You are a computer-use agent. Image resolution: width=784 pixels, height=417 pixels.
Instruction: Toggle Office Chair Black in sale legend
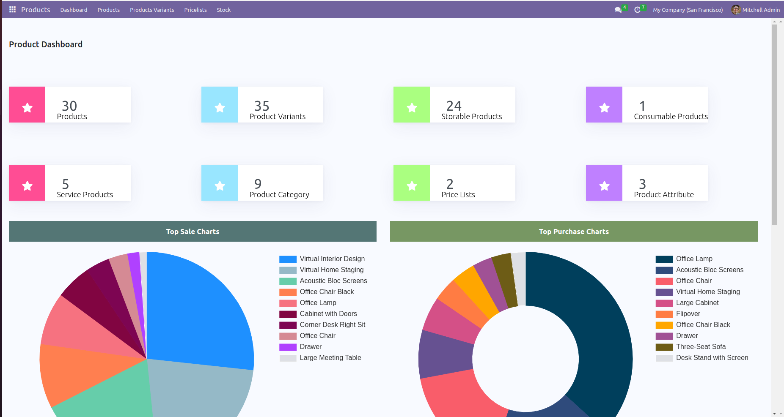316,292
